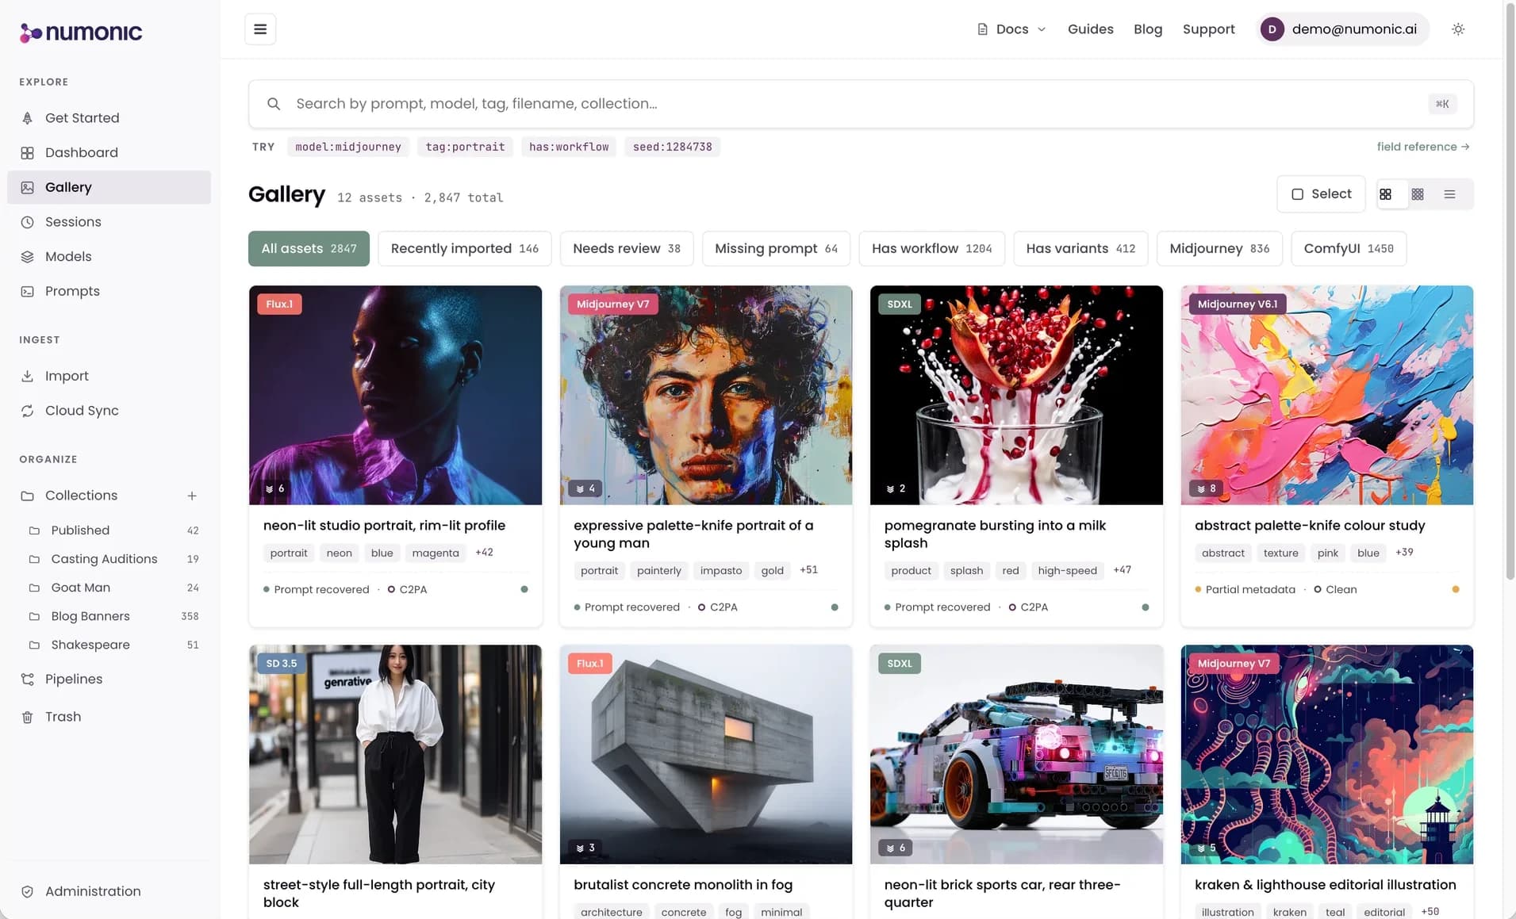
Task: Click variants badge 6 on neon-lit portrait
Action: point(275,488)
